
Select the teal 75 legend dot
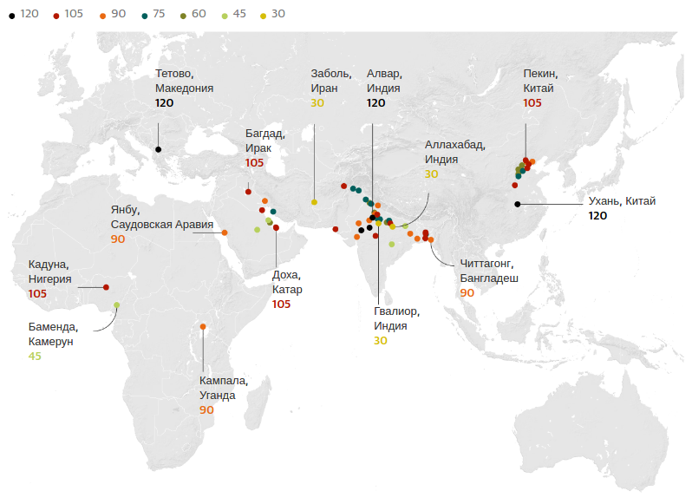145,15
